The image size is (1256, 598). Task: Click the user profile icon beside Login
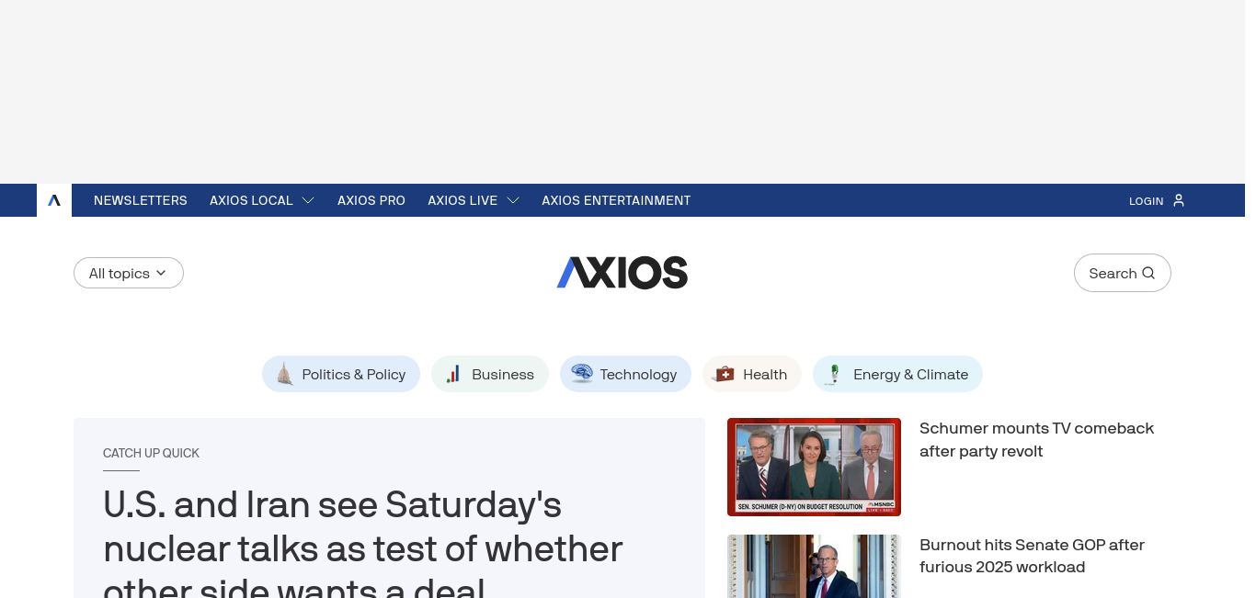1179,200
